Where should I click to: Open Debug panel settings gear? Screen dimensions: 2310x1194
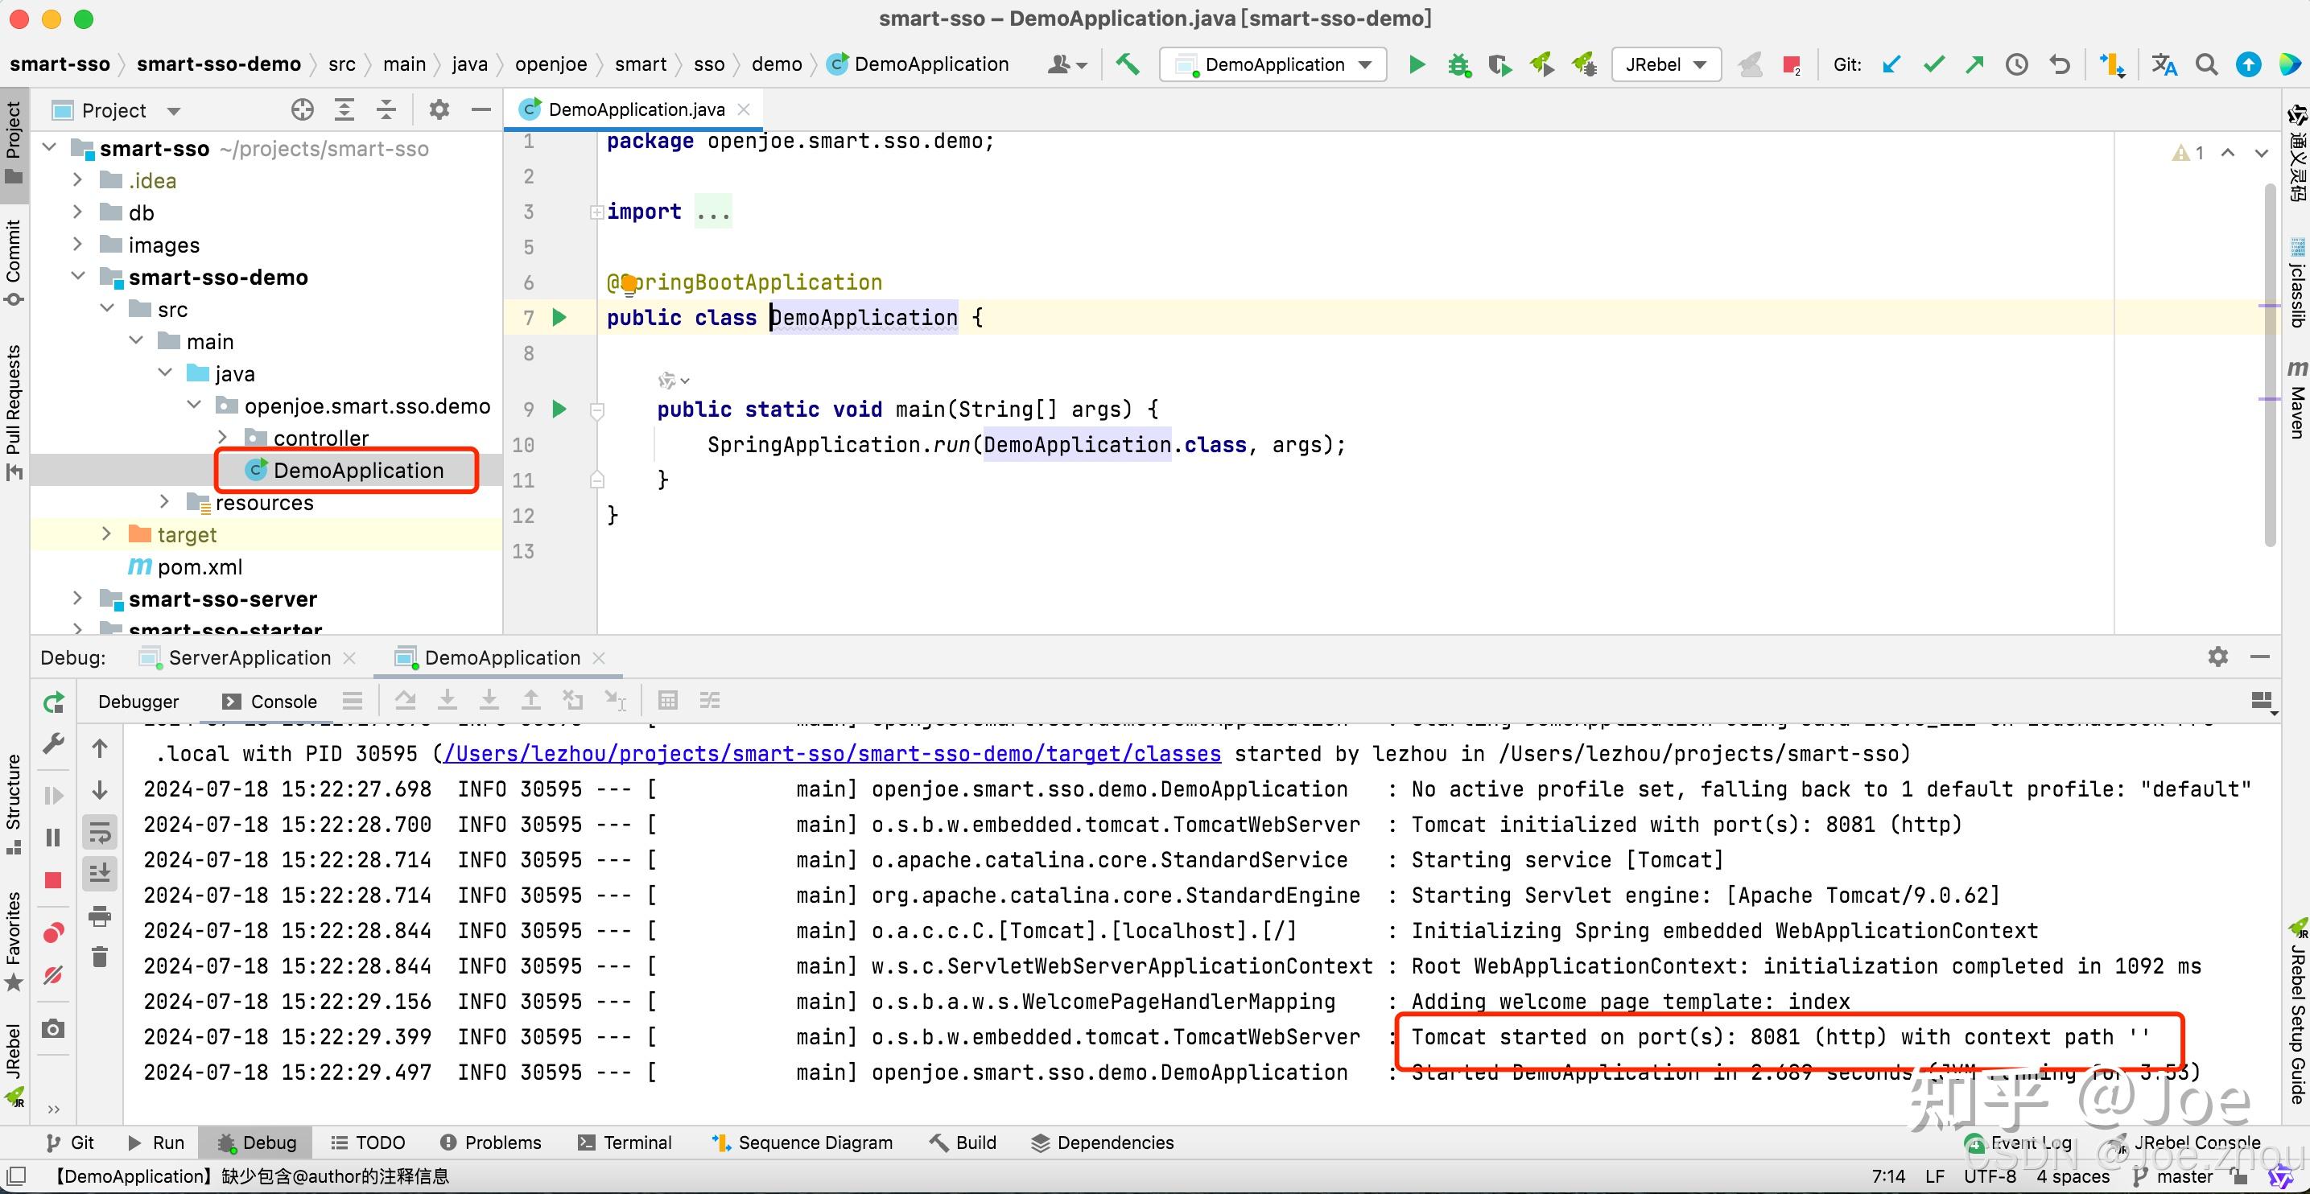point(2217,657)
